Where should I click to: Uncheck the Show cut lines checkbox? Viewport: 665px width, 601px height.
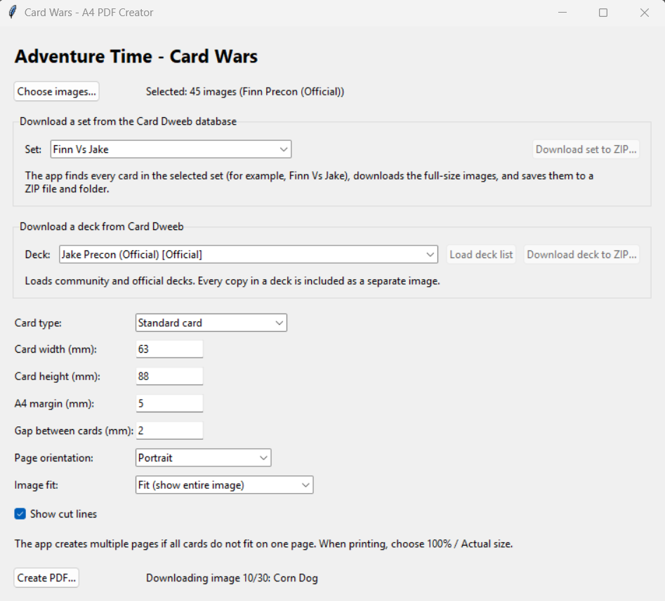[20, 514]
